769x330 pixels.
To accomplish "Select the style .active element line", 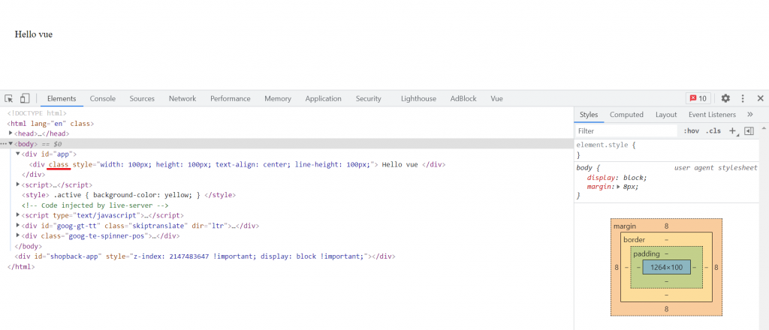I will point(128,195).
